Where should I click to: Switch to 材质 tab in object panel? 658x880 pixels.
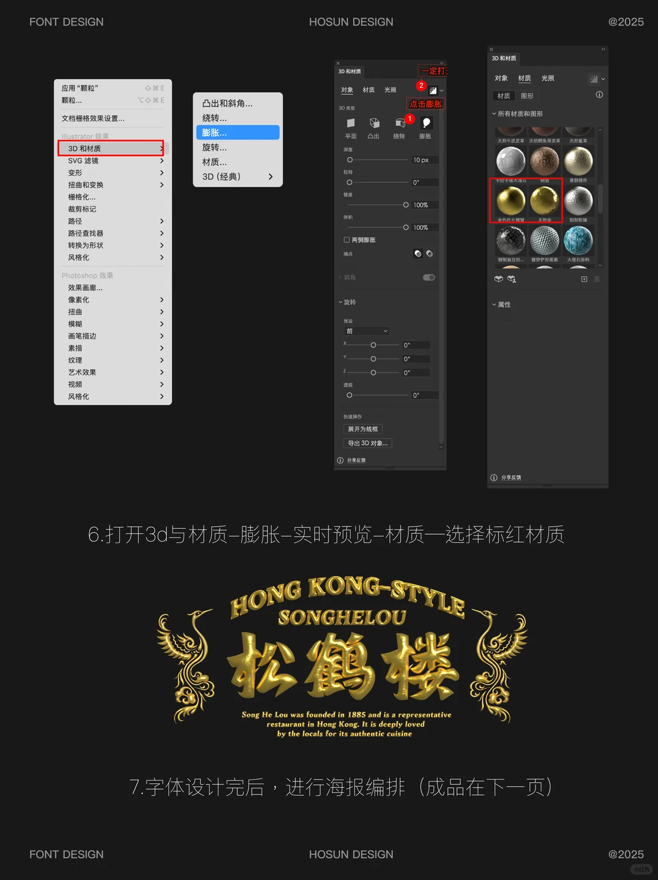point(369,90)
